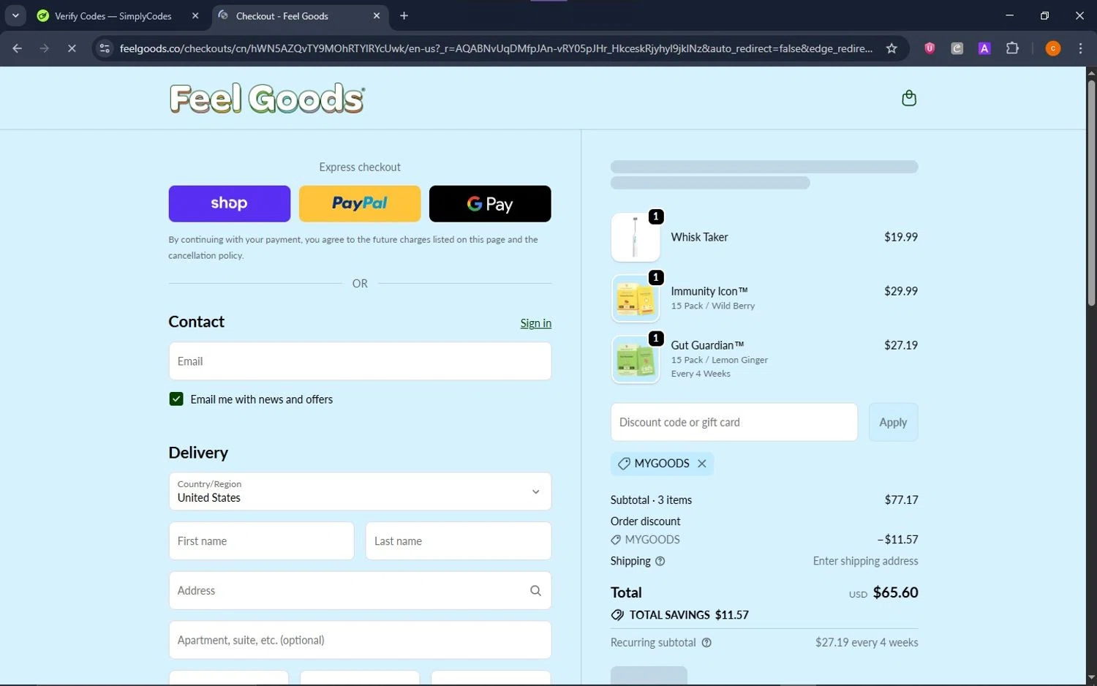Screen dimensions: 1097x686
Task: Open a new tab with the plus button
Action: click(x=404, y=15)
